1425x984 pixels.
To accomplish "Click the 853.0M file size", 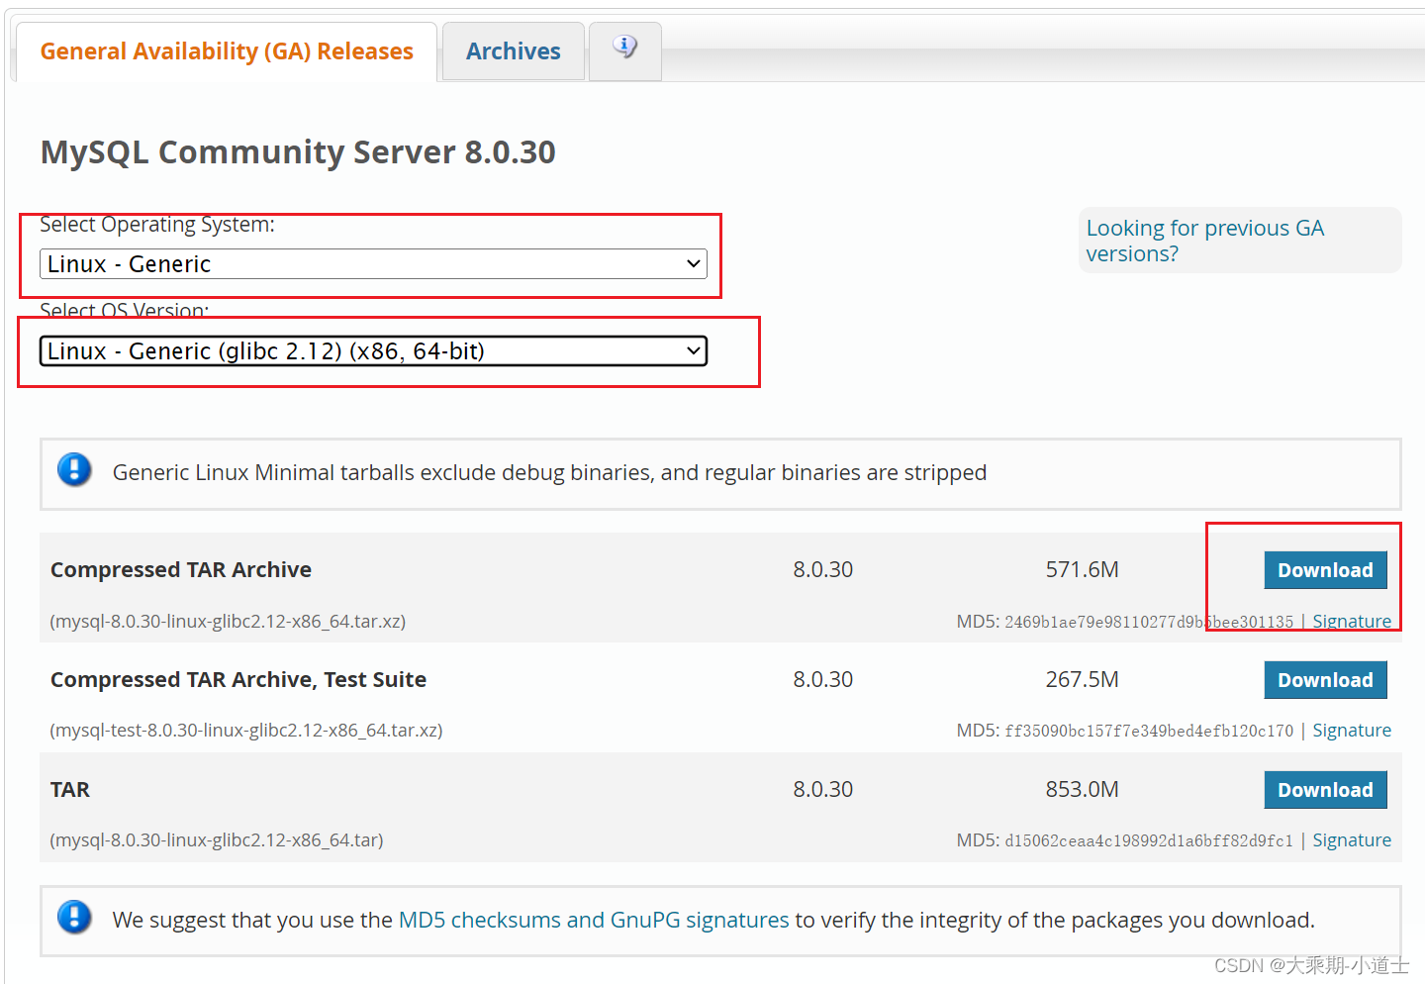I will [1083, 790].
